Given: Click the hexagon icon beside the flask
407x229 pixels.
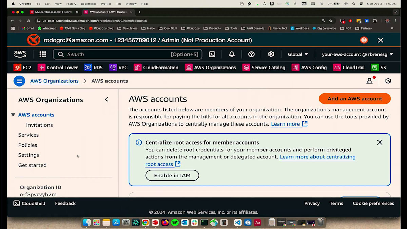Looking at the screenshot, I should coord(388,81).
